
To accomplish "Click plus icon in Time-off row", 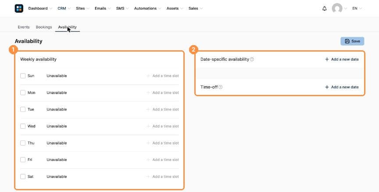I will click(x=327, y=87).
